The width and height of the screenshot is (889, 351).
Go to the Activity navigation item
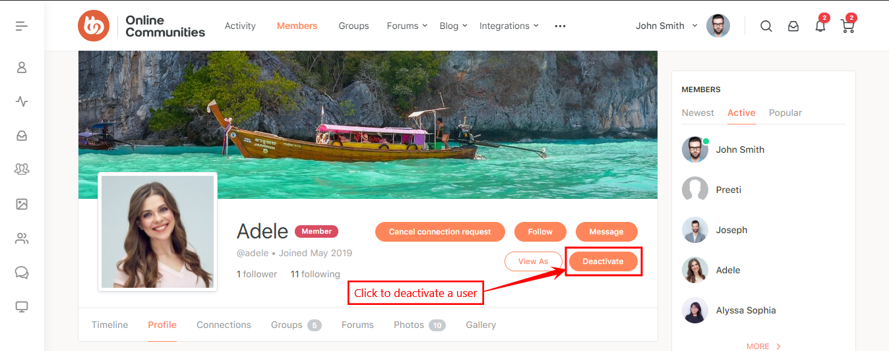click(x=240, y=26)
